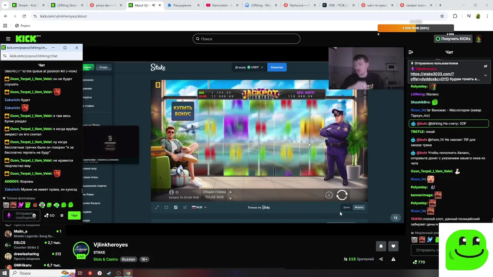Open slot game info icon
The image size is (493, 277).
[171, 192]
